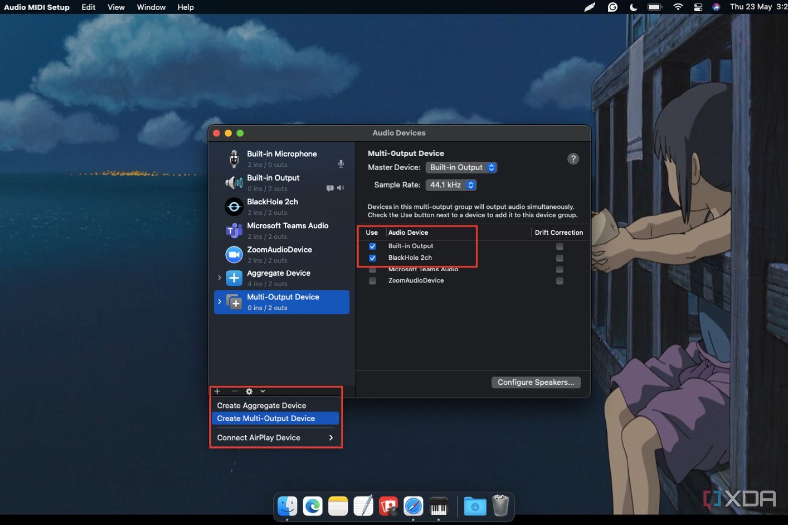The image size is (788, 525).
Task: Check Use for ZoomAudioDevice
Action: (x=372, y=281)
